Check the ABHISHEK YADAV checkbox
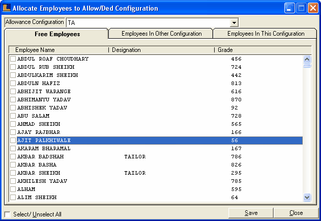This screenshot has width=321, height=221. [13, 107]
